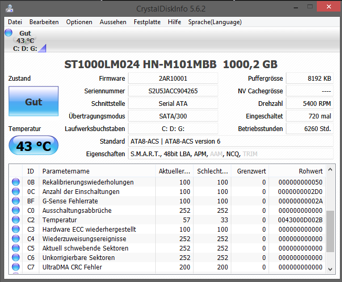
Task: Click status orb for G-Sense Fehlerrate
Action: 16,201
